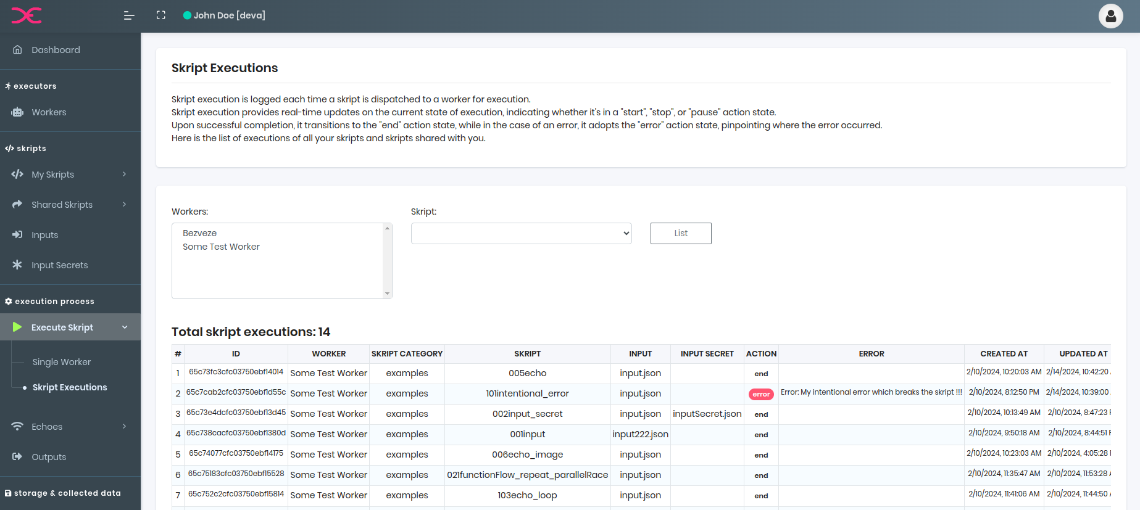Click skript name 006echo_image

pos(527,454)
